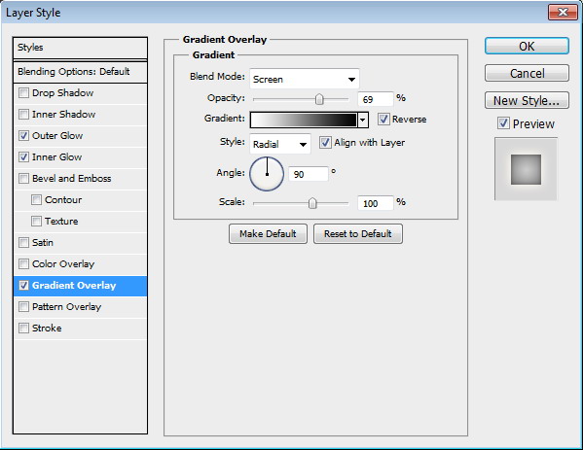Click the New Style button

point(527,100)
